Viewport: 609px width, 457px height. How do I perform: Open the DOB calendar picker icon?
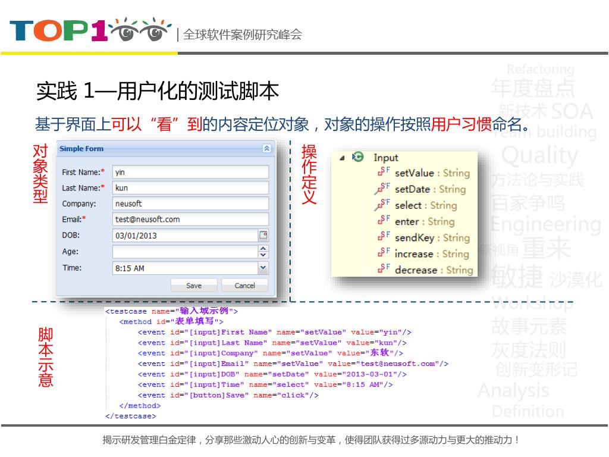click(x=263, y=235)
